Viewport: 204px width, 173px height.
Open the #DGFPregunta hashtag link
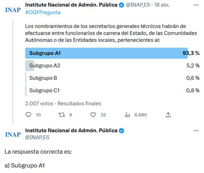[x=43, y=13]
